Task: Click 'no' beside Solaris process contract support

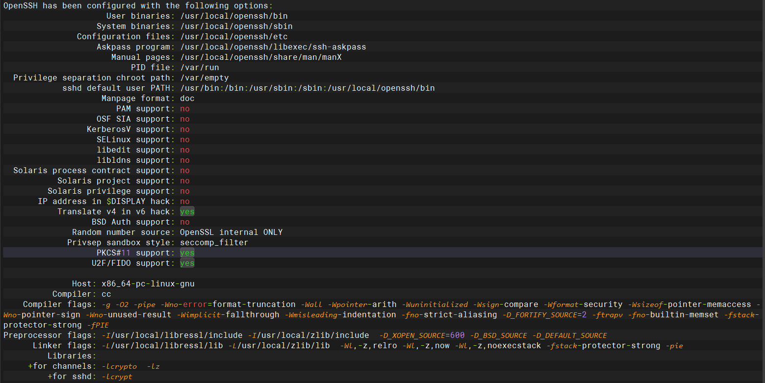Action: (x=185, y=171)
